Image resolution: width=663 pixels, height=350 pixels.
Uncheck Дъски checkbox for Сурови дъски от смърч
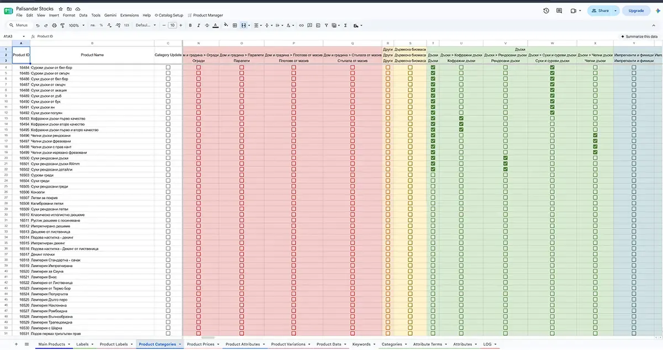click(433, 73)
